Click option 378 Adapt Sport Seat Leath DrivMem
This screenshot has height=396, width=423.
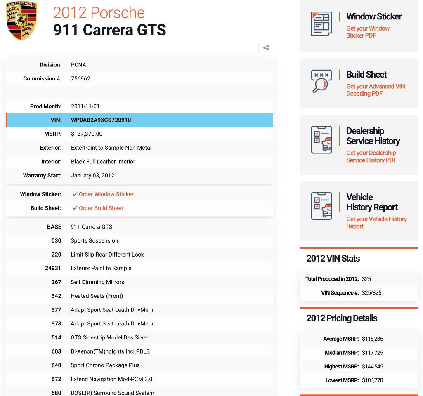[x=139, y=324]
